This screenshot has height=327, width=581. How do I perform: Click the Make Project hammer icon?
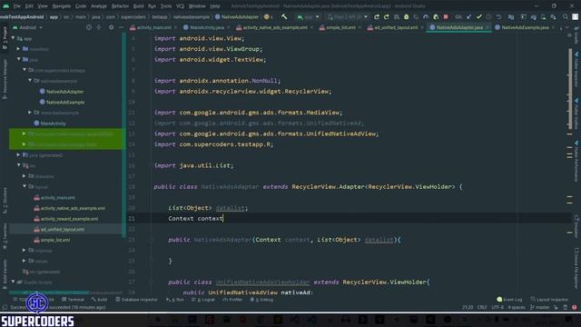click(284, 16)
